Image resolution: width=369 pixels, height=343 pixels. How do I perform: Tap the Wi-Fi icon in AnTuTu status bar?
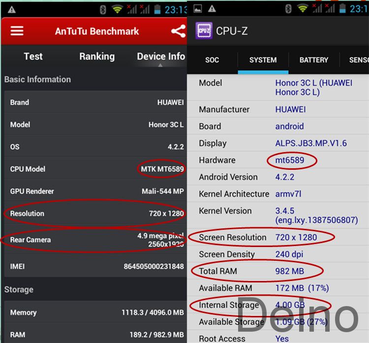tap(117, 9)
